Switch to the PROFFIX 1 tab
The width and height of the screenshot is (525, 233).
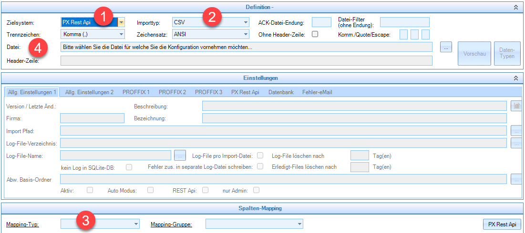coord(136,92)
